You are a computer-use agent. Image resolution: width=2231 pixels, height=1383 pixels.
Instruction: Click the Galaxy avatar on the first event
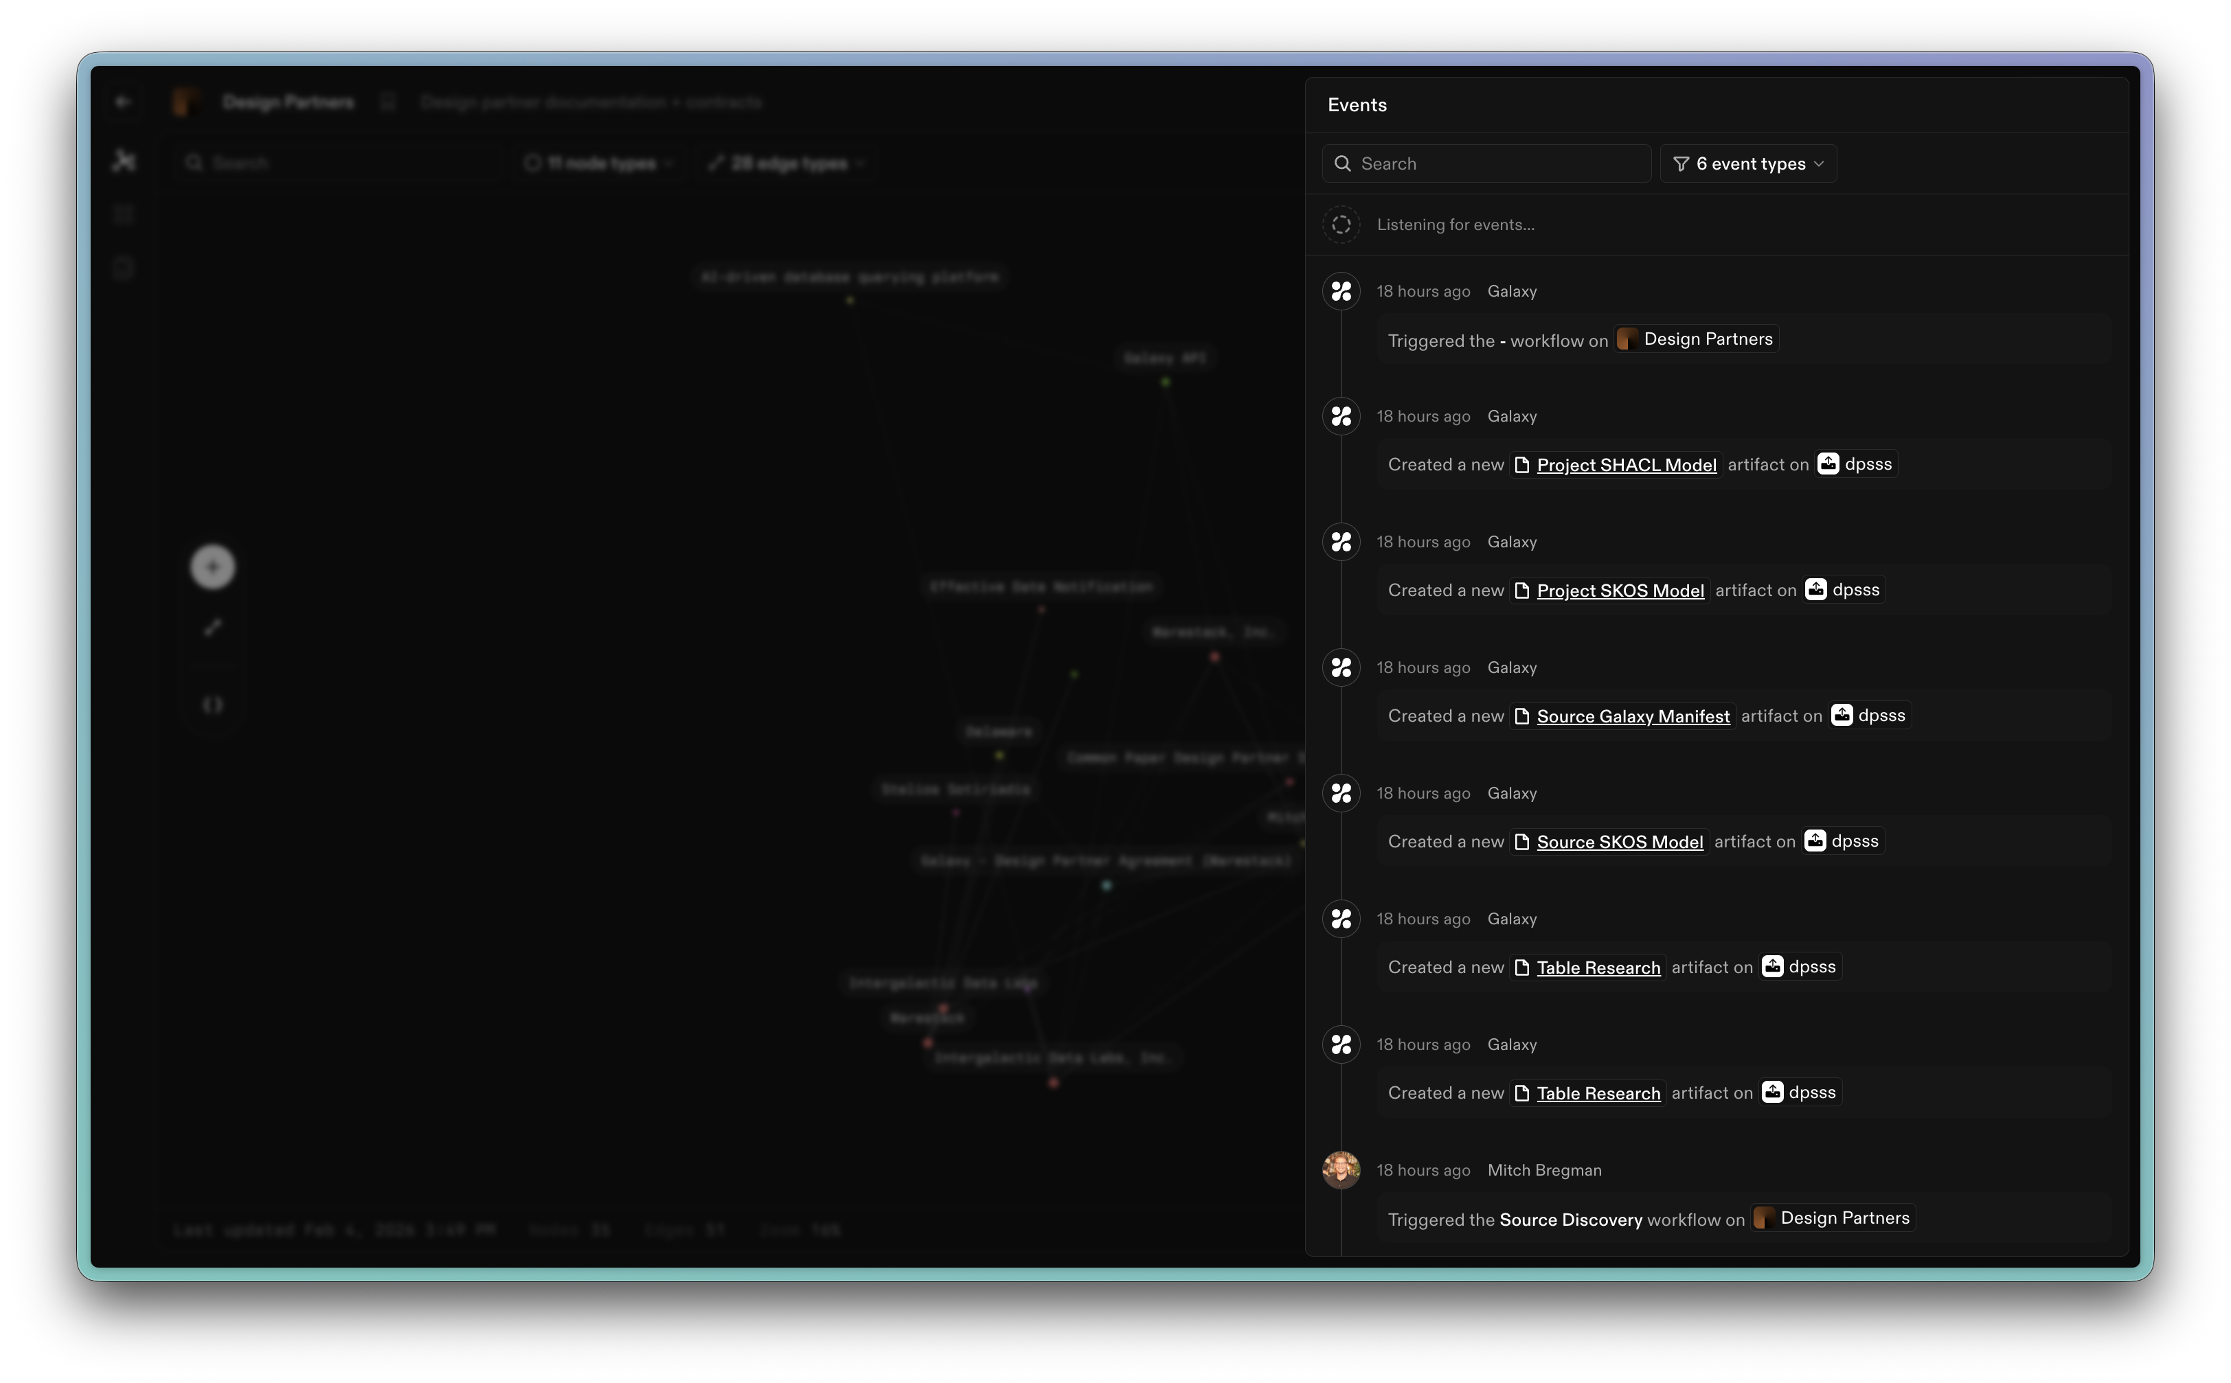(1342, 291)
